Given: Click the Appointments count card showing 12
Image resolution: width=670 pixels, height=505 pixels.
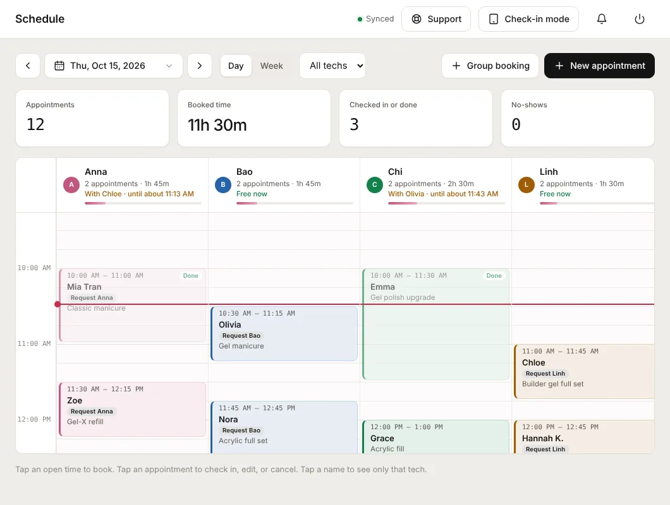Looking at the screenshot, I should [x=92, y=118].
